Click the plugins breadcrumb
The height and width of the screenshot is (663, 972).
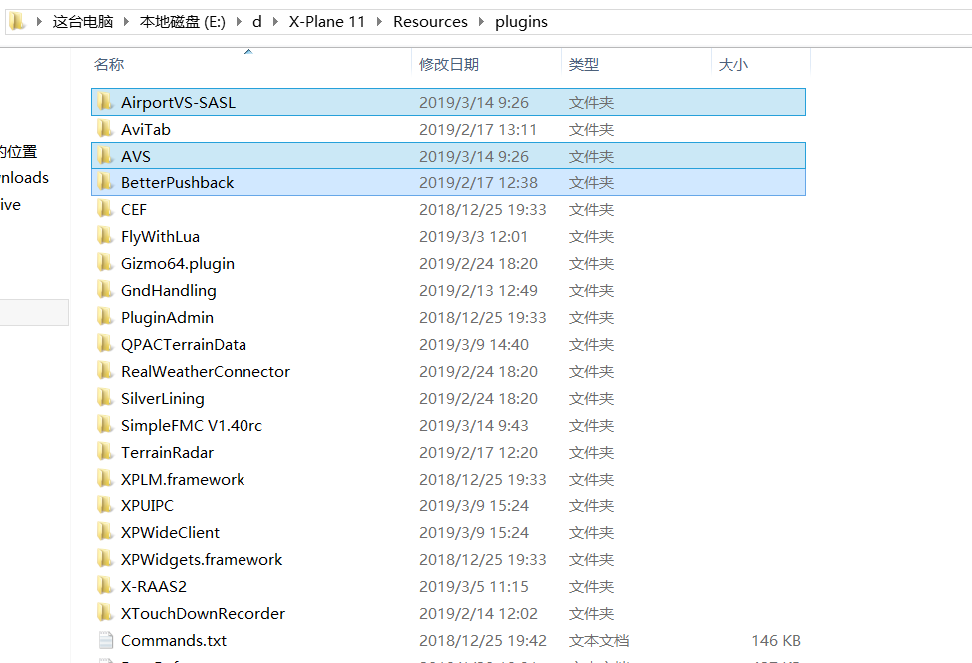pyautogui.click(x=521, y=22)
